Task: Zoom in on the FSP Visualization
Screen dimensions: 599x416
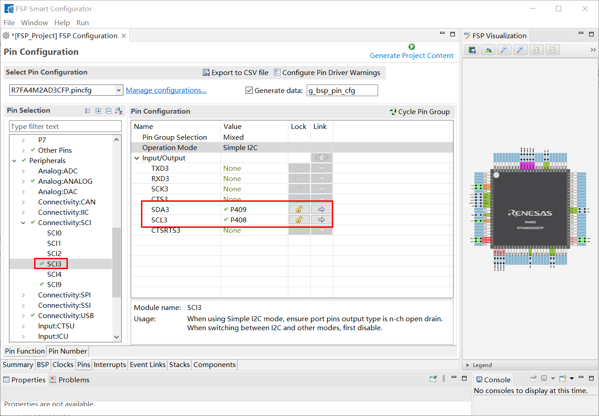Action: click(x=520, y=50)
